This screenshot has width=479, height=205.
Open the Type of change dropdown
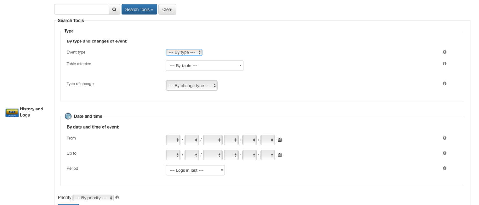tap(192, 86)
